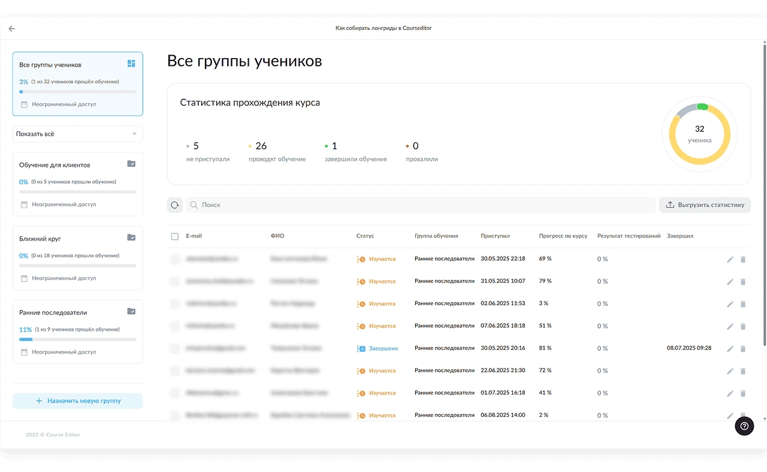
Task: Click in the Поиск search field
Action: click(x=421, y=205)
